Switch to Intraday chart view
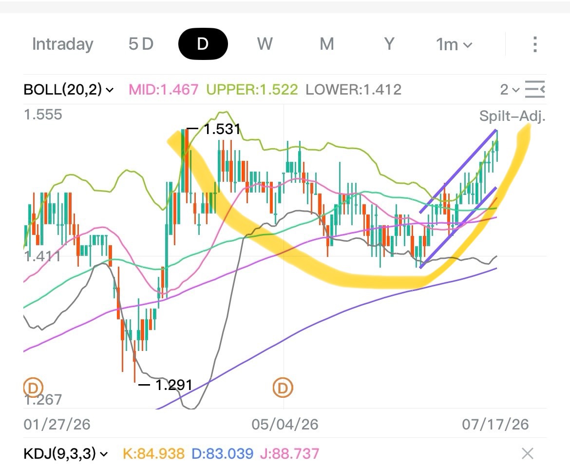Image resolution: width=570 pixels, height=468 pixels. click(62, 44)
